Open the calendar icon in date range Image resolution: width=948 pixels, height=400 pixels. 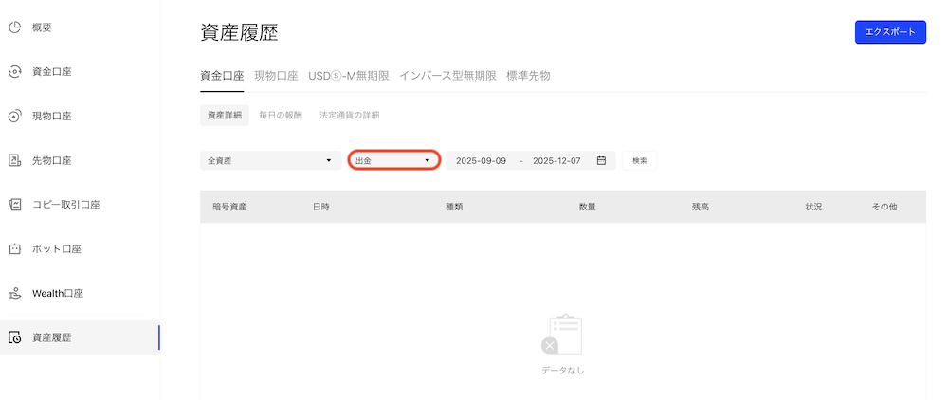pos(601,161)
